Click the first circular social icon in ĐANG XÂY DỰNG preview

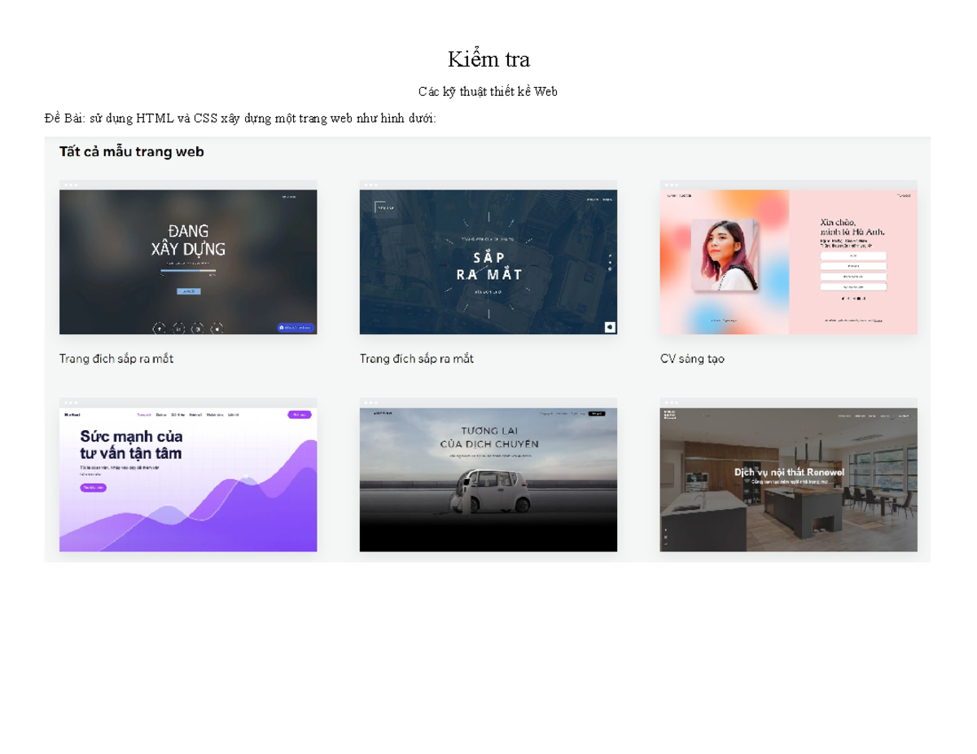(x=160, y=329)
